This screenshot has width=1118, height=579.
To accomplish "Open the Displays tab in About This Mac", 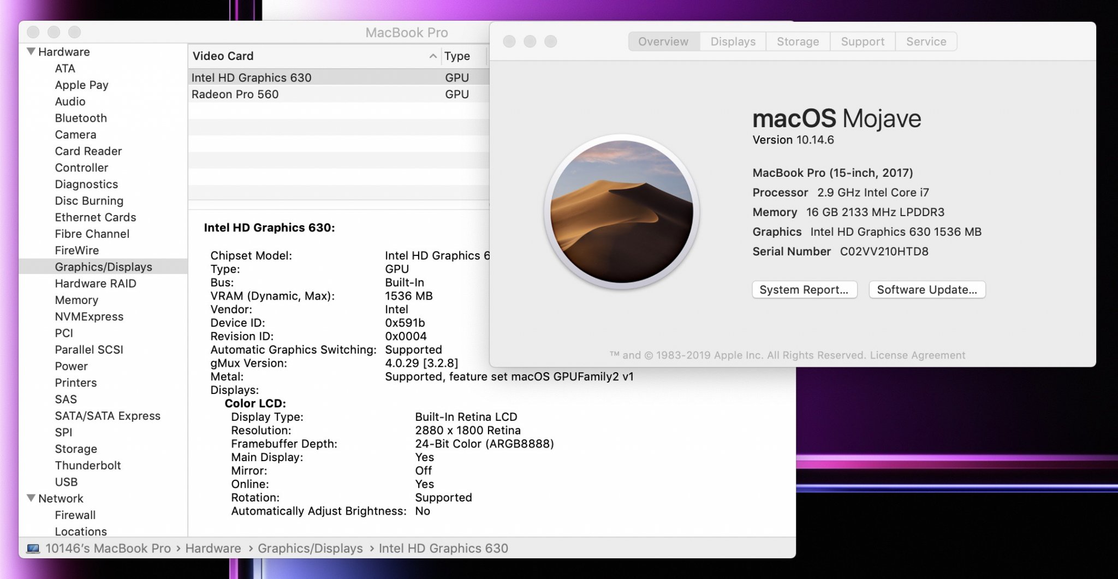I will (x=733, y=41).
